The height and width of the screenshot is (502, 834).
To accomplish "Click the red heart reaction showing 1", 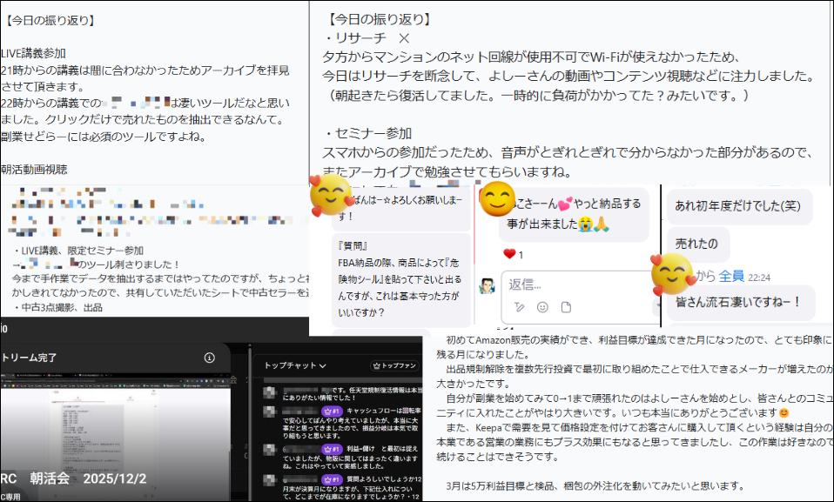I will pos(514,254).
